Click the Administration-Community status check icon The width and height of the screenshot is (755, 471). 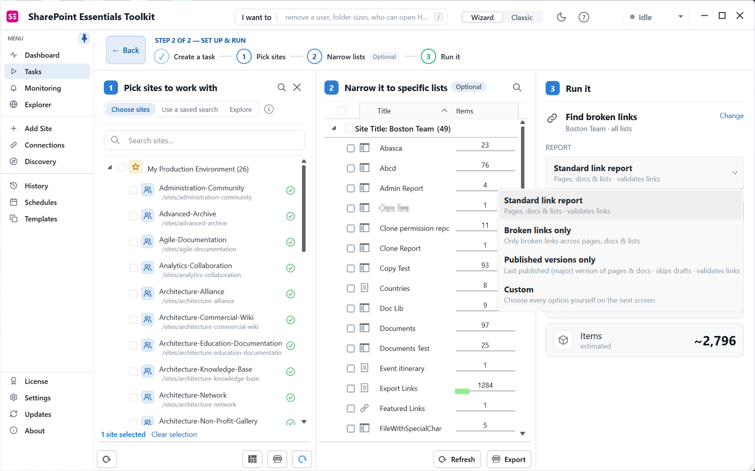point(291,190)
